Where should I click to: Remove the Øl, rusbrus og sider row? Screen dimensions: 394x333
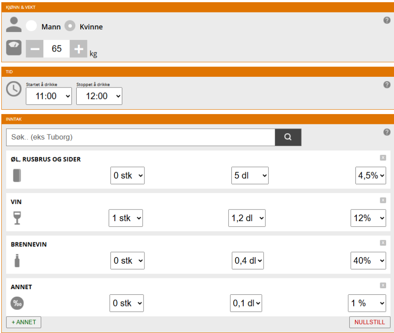tap(383, 158)
